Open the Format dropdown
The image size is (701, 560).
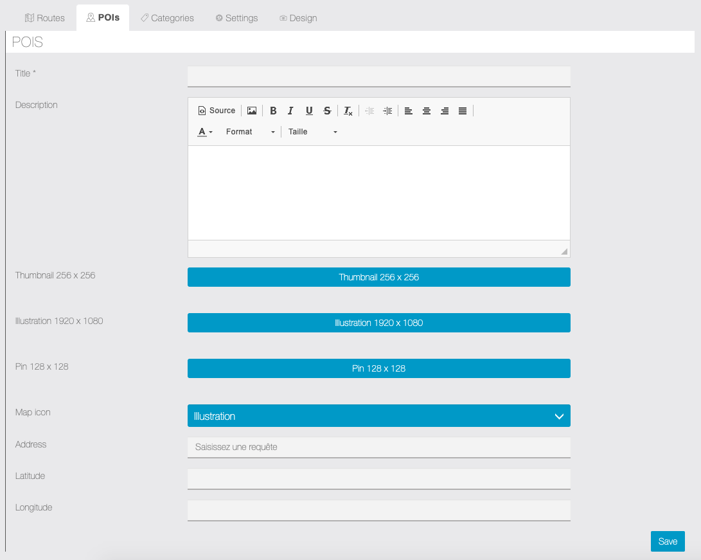[x=250, y=132]
